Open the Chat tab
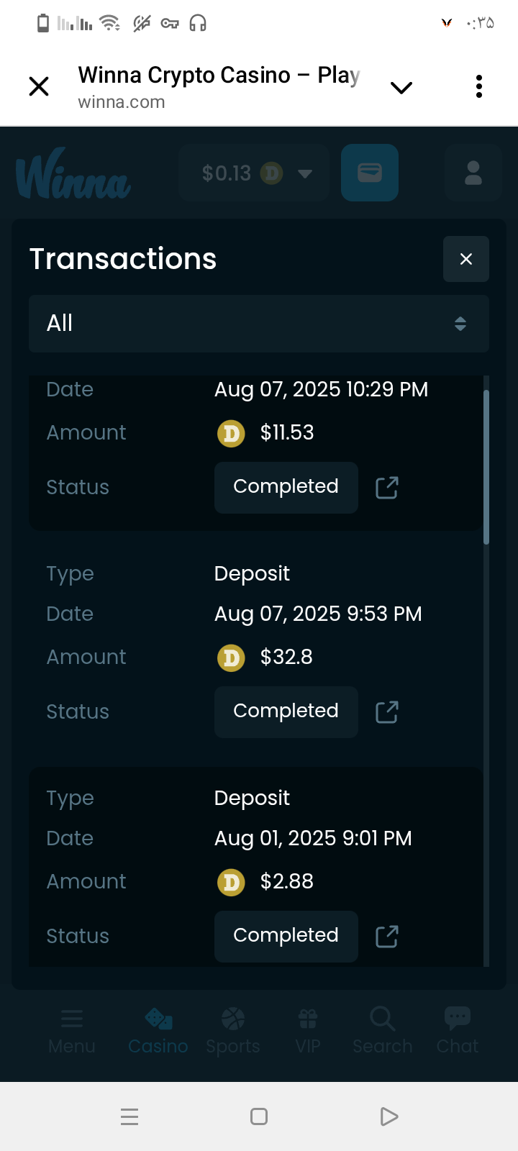 458,1030
